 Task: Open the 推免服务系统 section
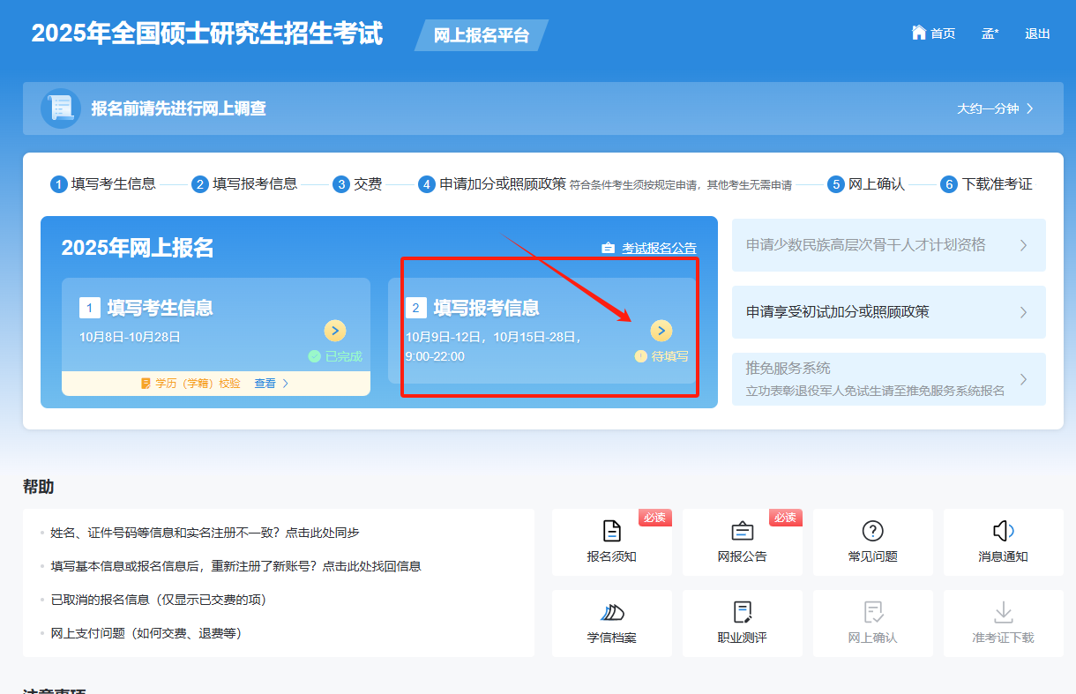(888, 379)
